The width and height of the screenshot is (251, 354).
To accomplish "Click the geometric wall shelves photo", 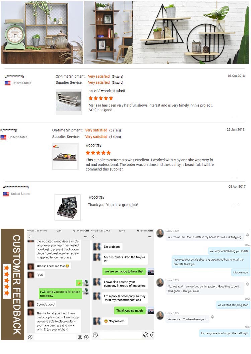I will [x=190, y=32].
